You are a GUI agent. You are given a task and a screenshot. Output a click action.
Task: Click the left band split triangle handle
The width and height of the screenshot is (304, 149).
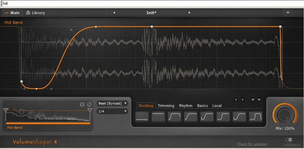[6, 110]
